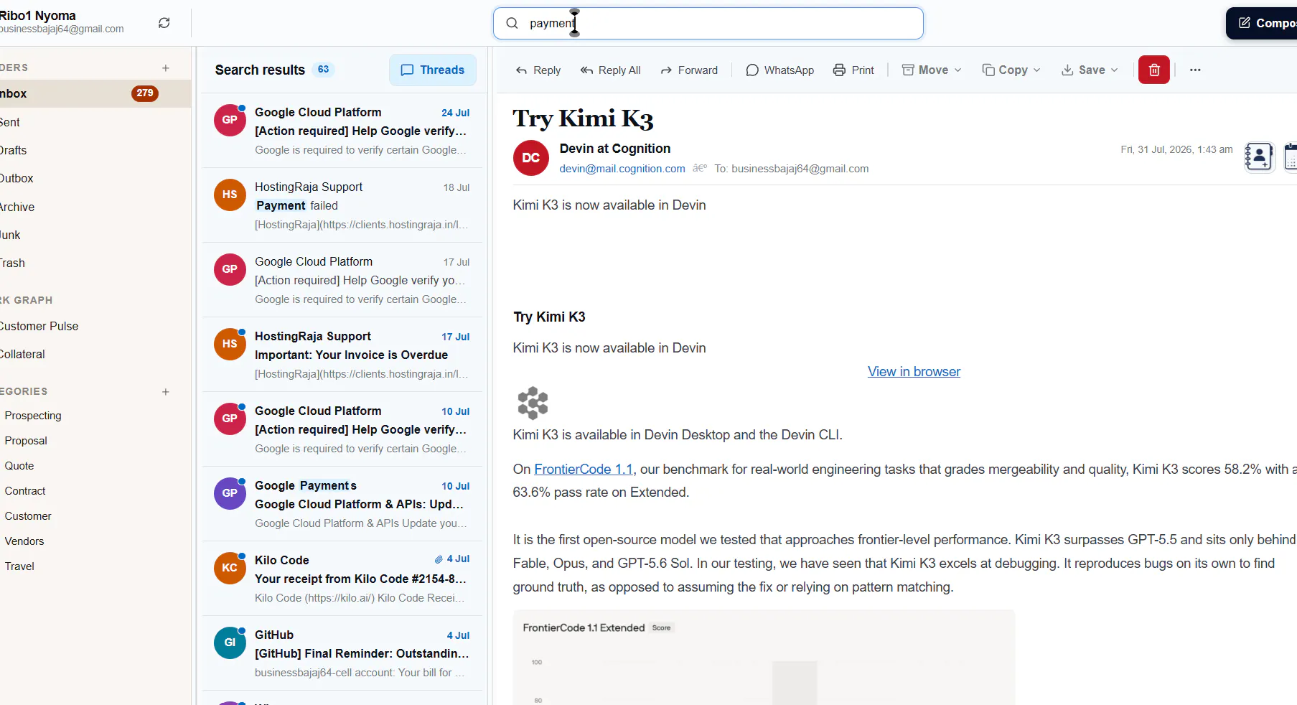The width and height of the screenshot is (1297, 705).
Task: Click in the payment search field
Action: pos(708,23)
